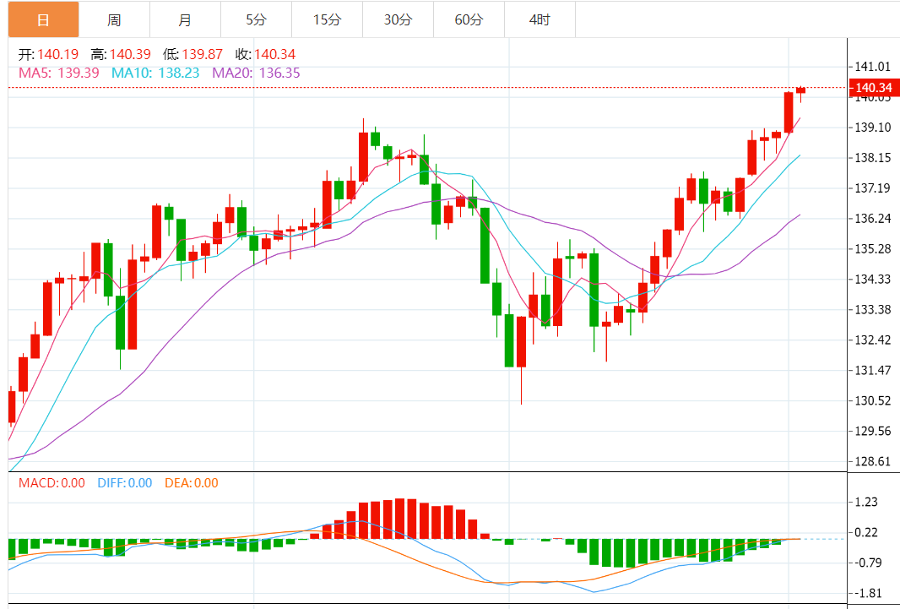Image resolution: width=900 pixels, height=609 pixels.
Task: Click the 136.24 price axis label
Action: coord(872,219)
